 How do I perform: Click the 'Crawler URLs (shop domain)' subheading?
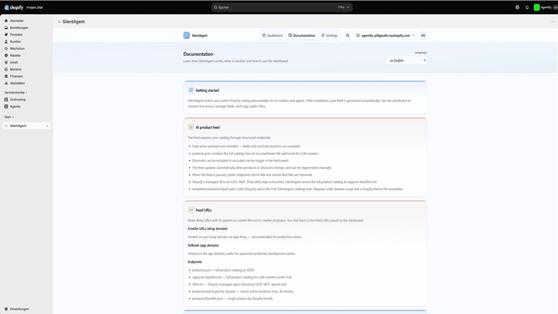pyautogui.click(x=208, y=228)
